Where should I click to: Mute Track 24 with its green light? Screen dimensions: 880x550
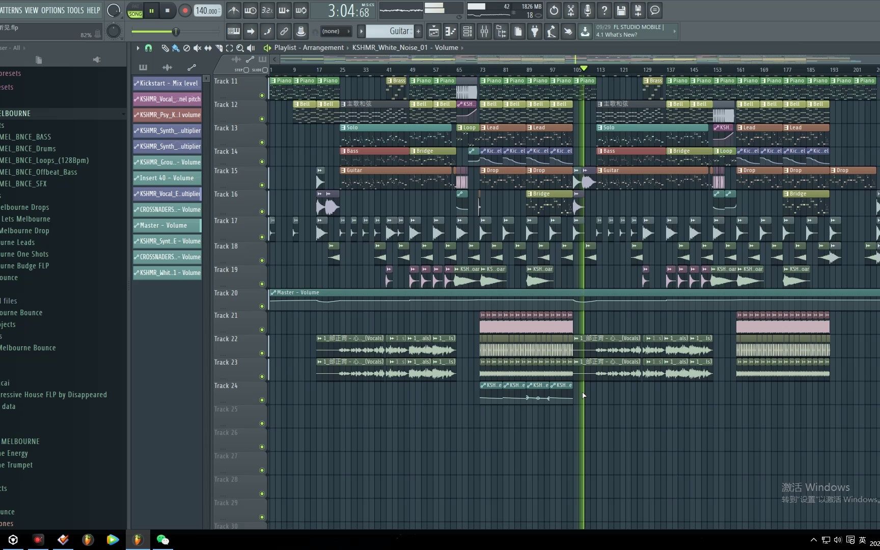coord(262,400)
